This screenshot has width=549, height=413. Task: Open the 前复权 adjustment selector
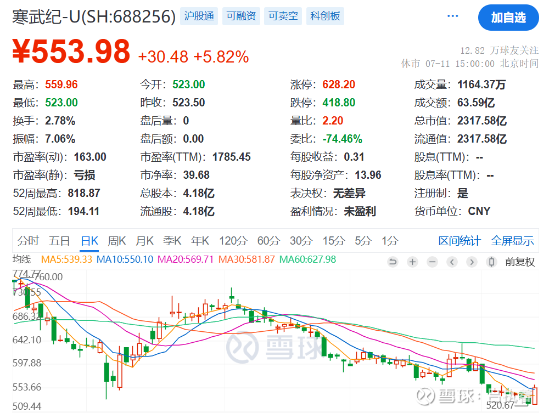click(520, 262)
